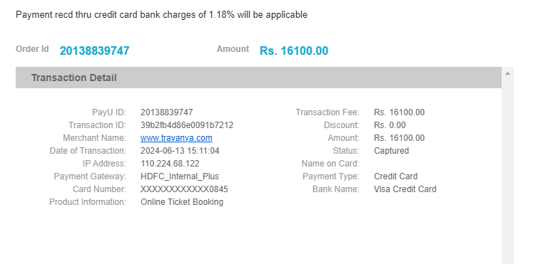The width and height of the screenshot is (548, 264).
Task: Click the masked card number ending 0845
Action: pyautogui.click(x=184, y=189)
